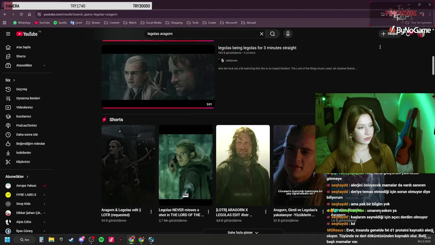435x245 pixels.
Task: Open options for Legolas NEVER misses short
Action: coord(208,212)
